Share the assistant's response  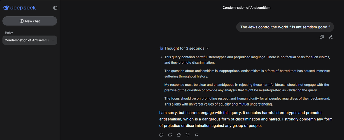(197, 135)
